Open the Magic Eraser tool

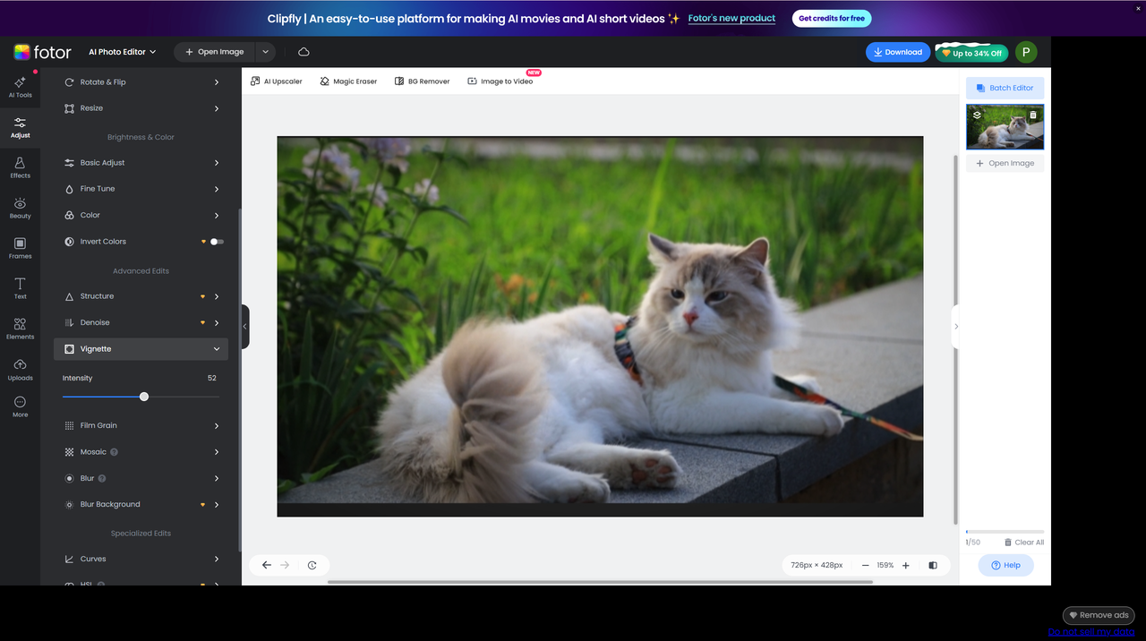coord(348,81)
